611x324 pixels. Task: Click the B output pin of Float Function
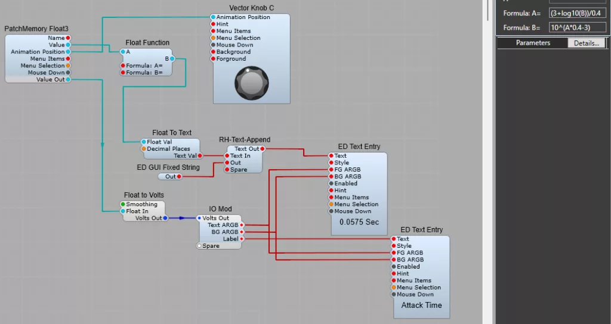[x=172, y=58]
